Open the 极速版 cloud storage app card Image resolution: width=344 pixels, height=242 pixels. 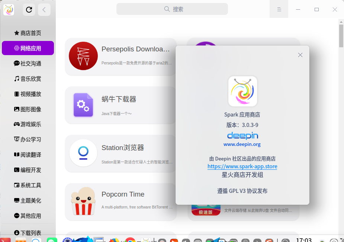pos(244,212)
